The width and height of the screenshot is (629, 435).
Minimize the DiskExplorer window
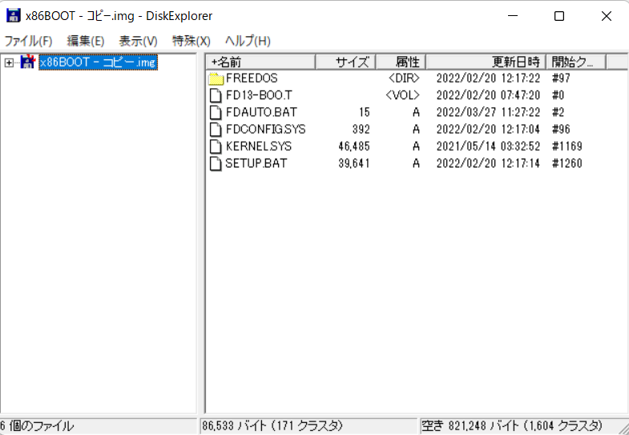512,16
